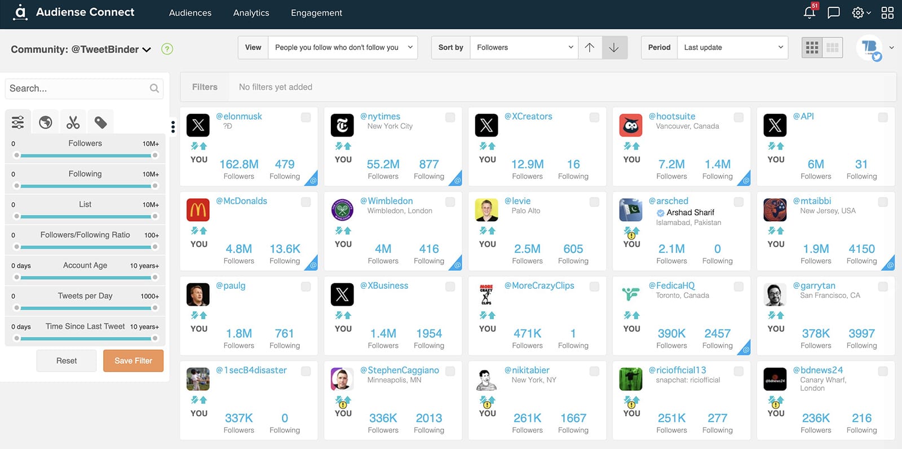902x449 pixels.
Task: Switch to the large grid view
Action: coord(812,48)
